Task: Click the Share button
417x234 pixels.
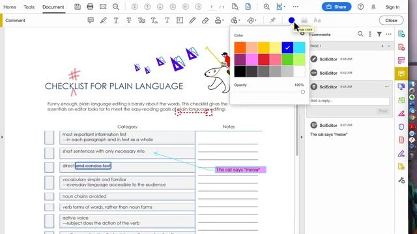Action: click(x=336, y=7)
